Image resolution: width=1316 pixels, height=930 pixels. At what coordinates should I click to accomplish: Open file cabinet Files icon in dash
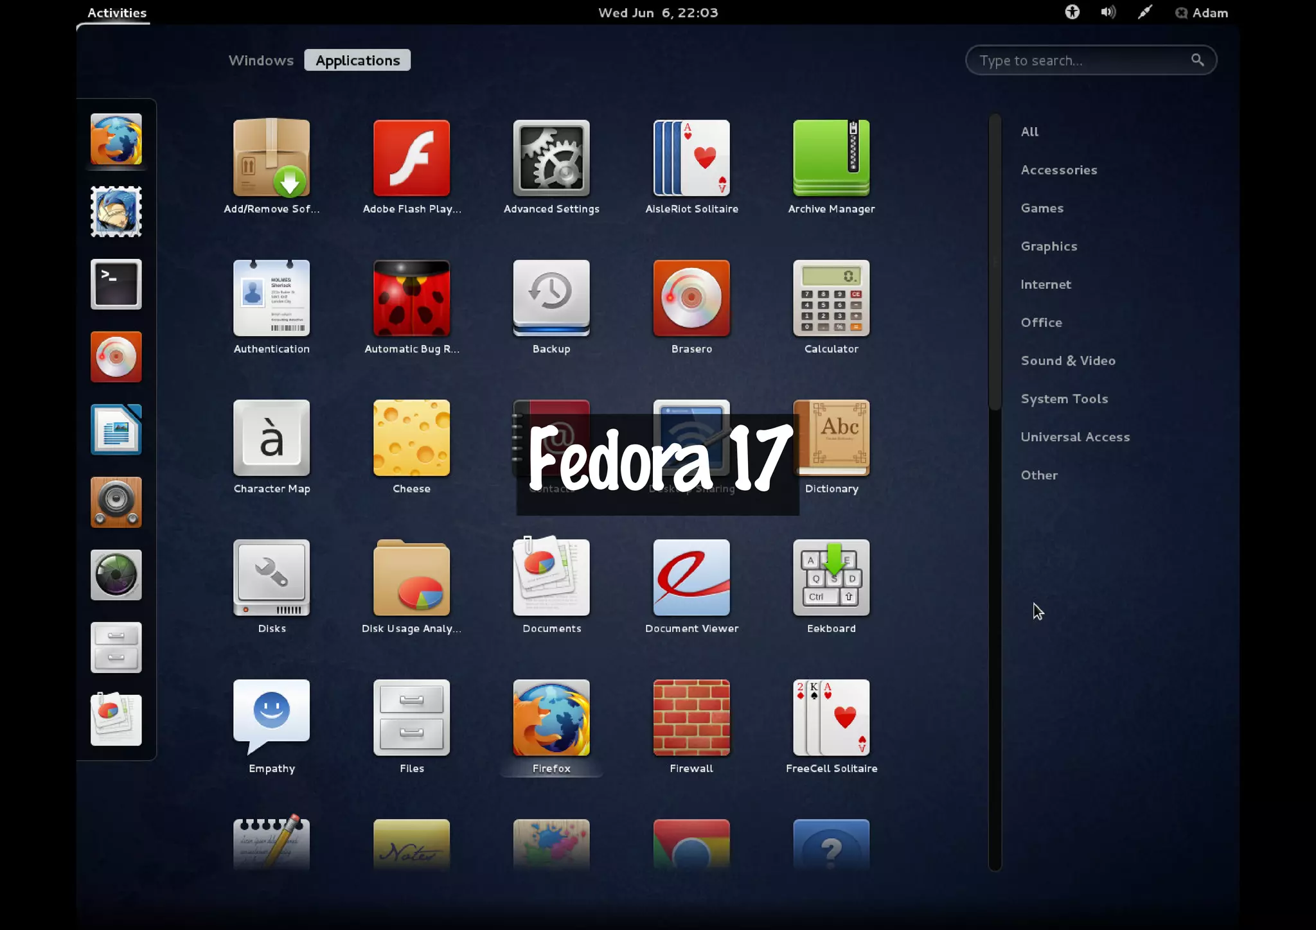pos(116,647)
